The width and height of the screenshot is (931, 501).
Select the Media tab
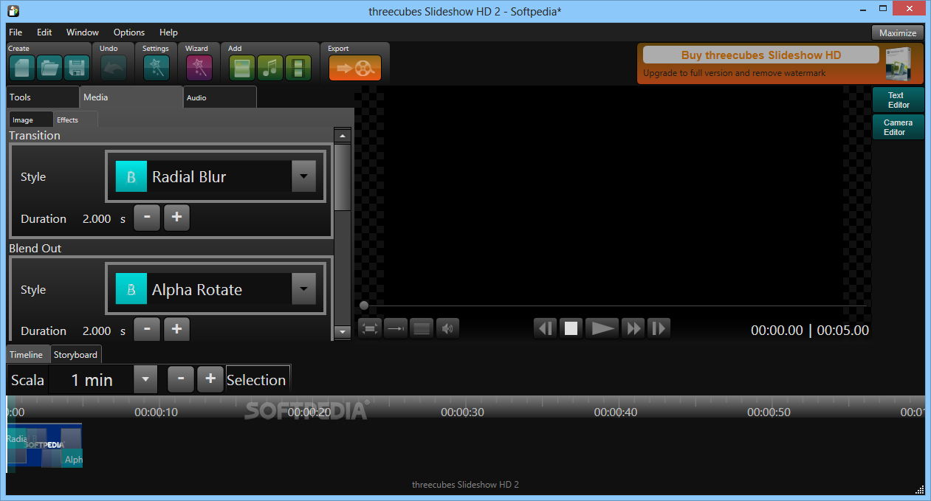(x=131, y=97)
